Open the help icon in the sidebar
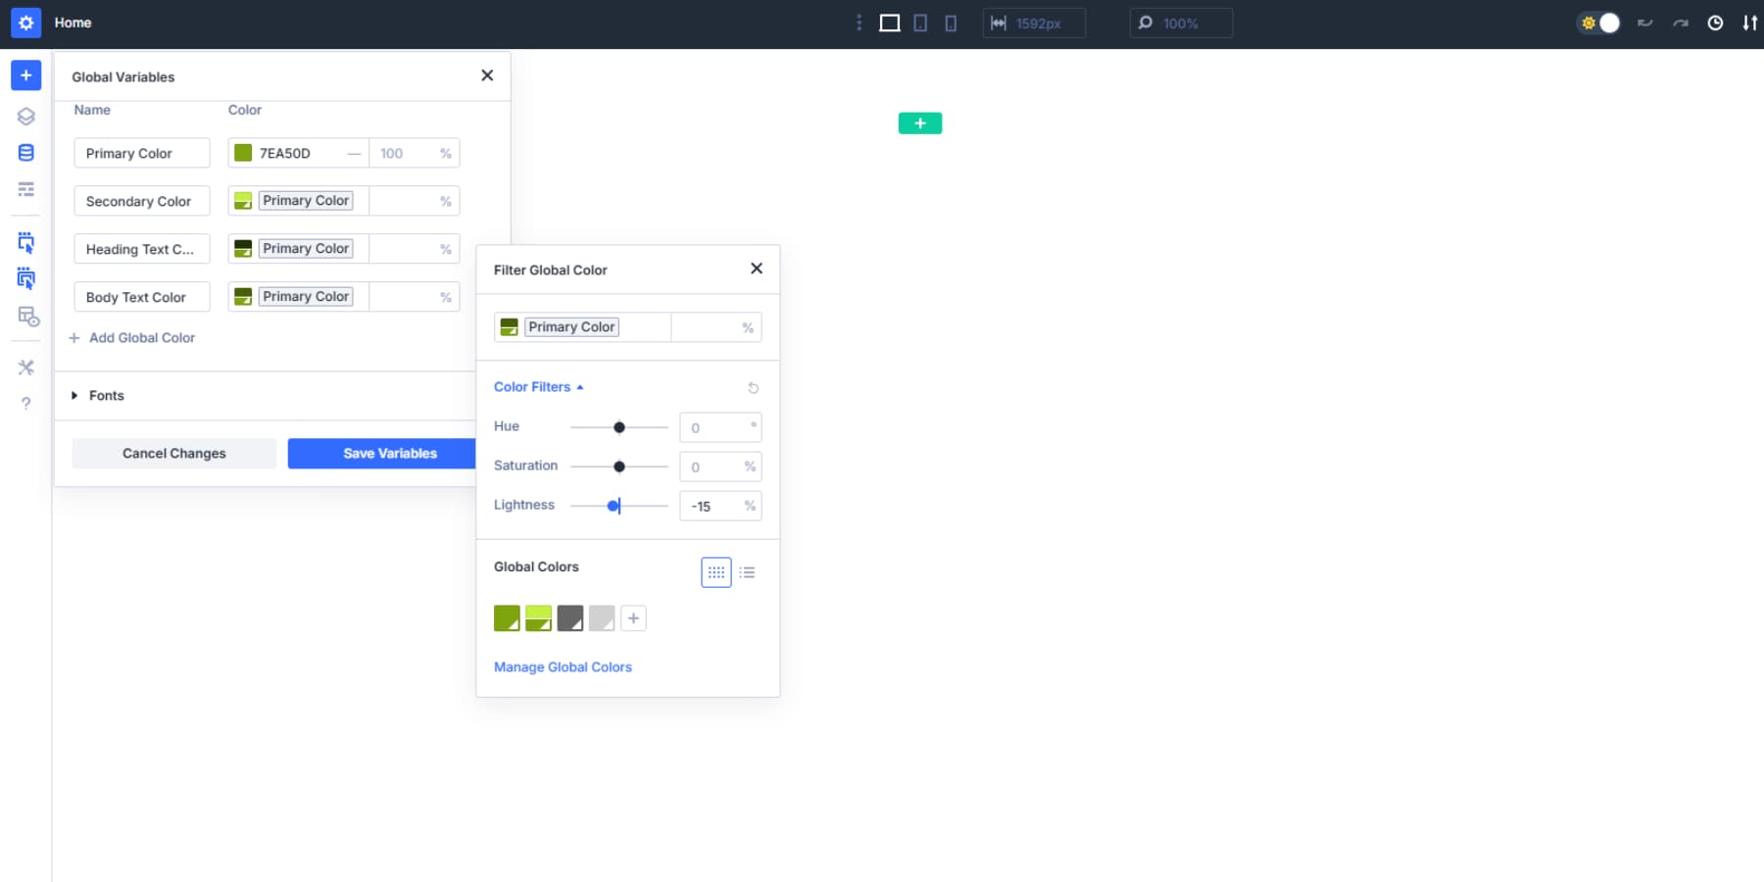Image resolution: width=1764 pixels, height=882 pixels. pyautogui.click(x=25, y=403)
